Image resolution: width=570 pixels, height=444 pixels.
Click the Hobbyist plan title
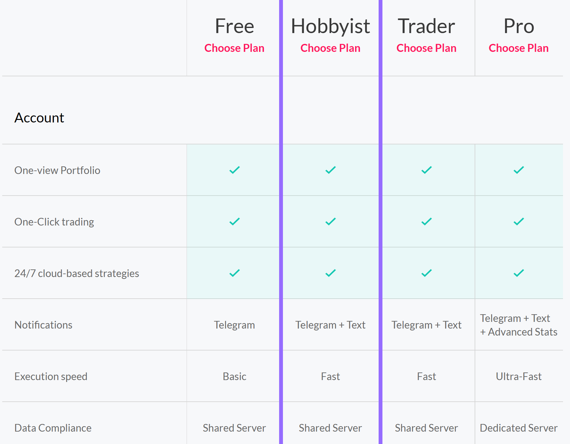[331, 26]
